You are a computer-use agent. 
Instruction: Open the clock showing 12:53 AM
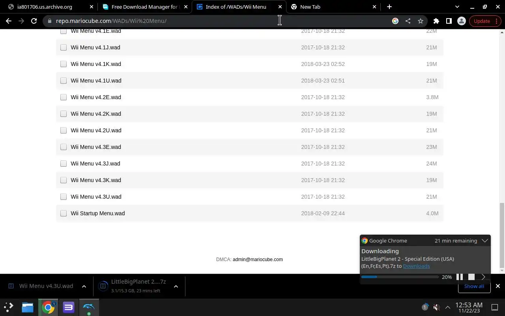pyautogui.click(x=469, y=307)
